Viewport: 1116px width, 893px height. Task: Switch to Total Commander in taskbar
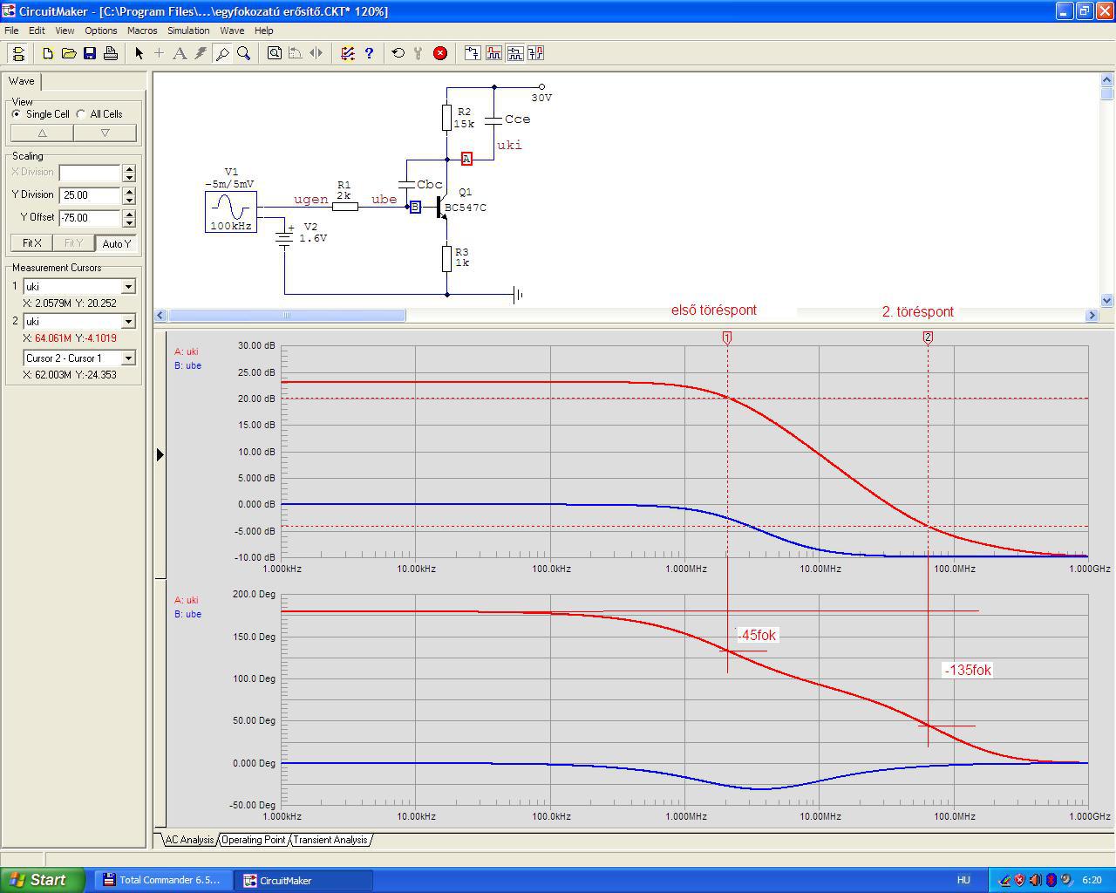click(x=162, y=880)
